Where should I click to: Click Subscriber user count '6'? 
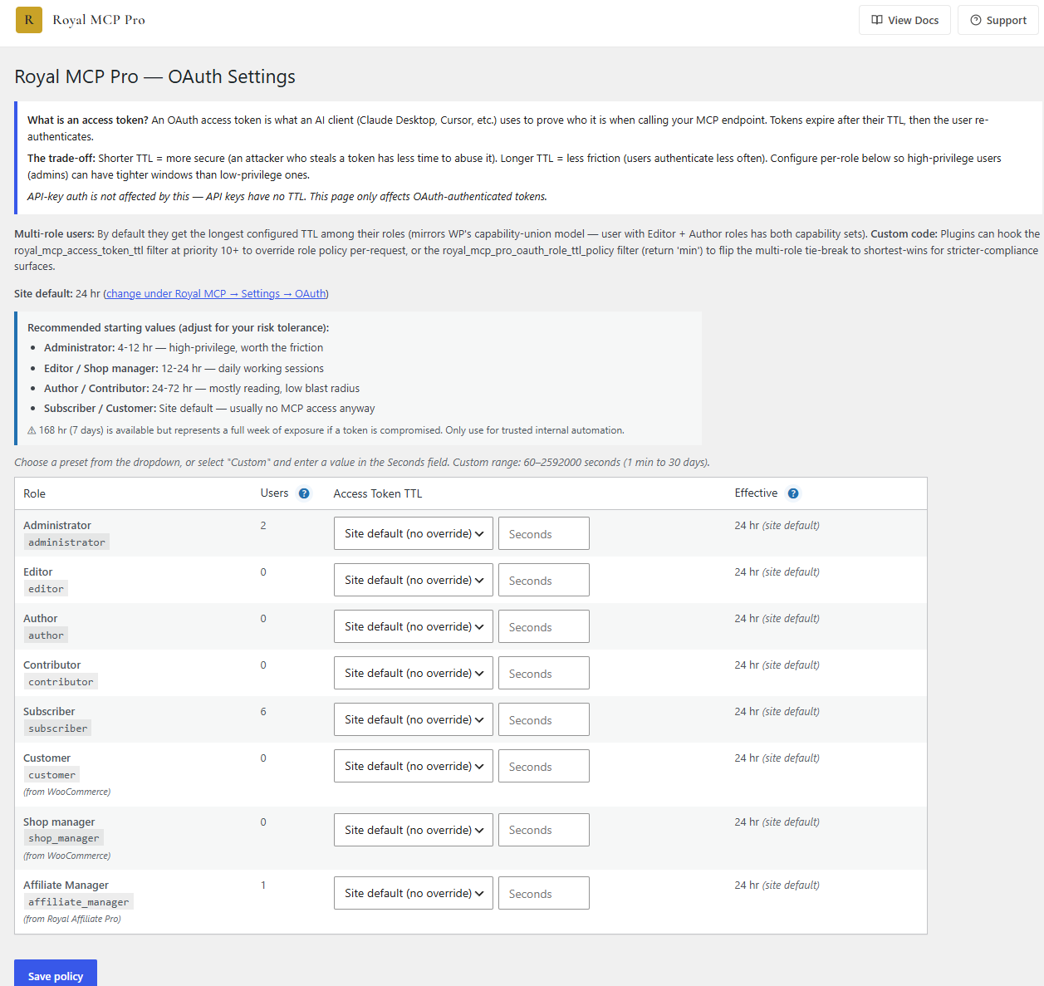263,711
